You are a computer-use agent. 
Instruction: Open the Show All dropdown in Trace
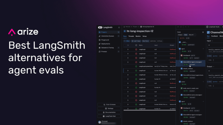click(x=192, y=35)
